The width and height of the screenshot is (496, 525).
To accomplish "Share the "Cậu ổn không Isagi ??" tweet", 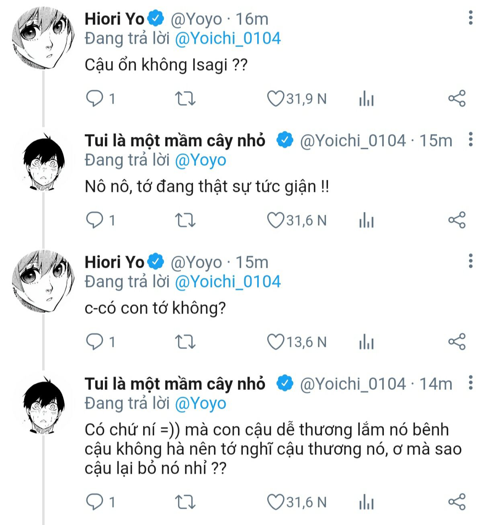I will point(457,99).
